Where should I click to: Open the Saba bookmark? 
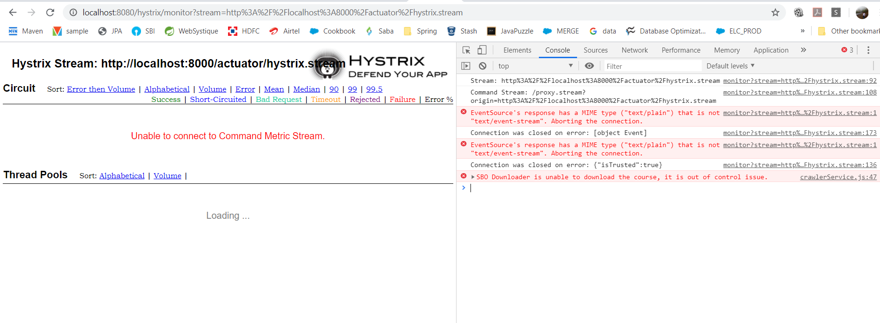[x=379, y=31]
